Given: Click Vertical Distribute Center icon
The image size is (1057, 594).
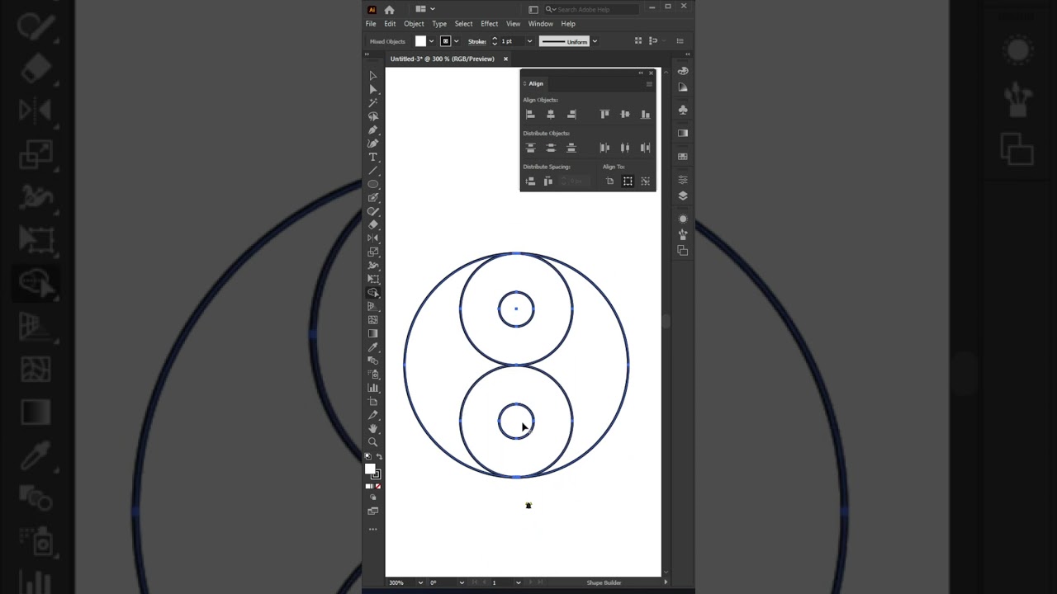Looking at the screenshot, I should coord(550,148).
